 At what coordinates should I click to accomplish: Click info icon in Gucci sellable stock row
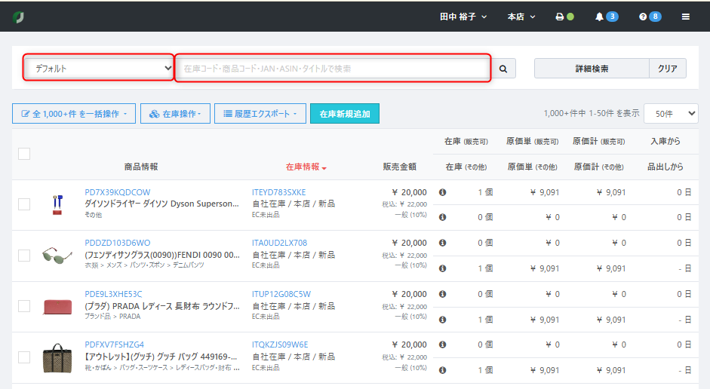442,345
